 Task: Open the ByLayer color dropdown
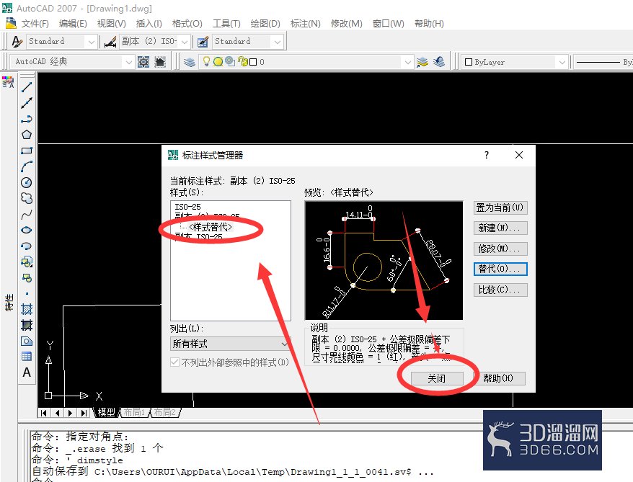[514, 62]
